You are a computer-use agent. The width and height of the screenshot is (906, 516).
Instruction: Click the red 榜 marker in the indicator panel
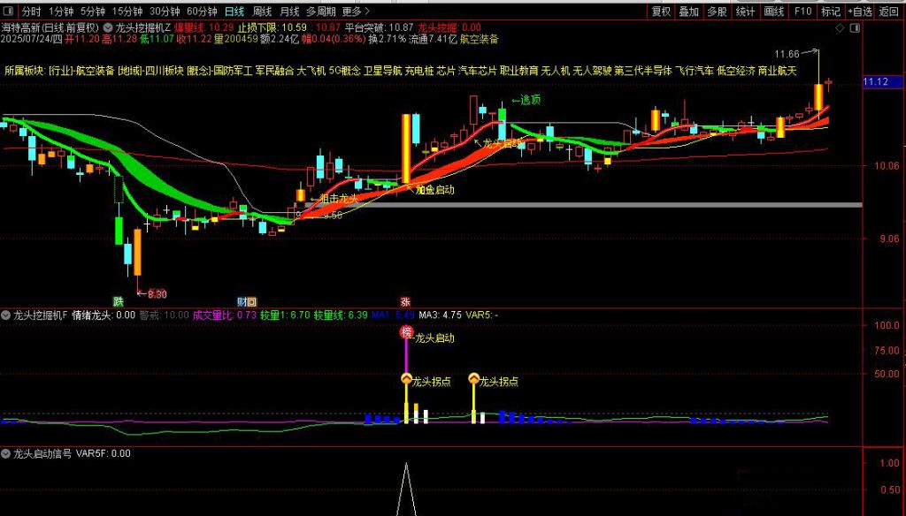click(406, 333)
